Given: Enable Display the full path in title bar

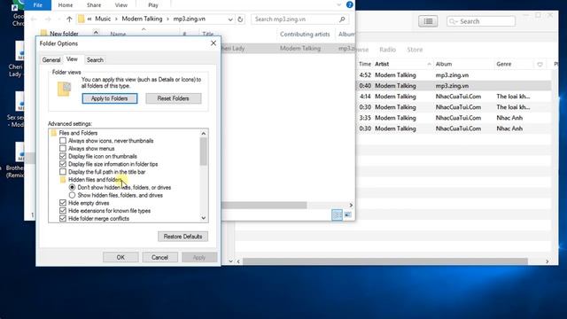Looking at the screenshot, I should [63, 172].
